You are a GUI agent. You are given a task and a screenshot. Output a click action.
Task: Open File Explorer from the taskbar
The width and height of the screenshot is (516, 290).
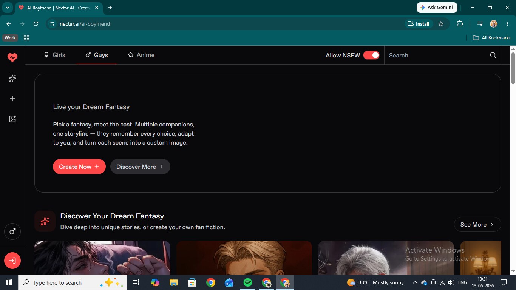(x=174, y=282)
